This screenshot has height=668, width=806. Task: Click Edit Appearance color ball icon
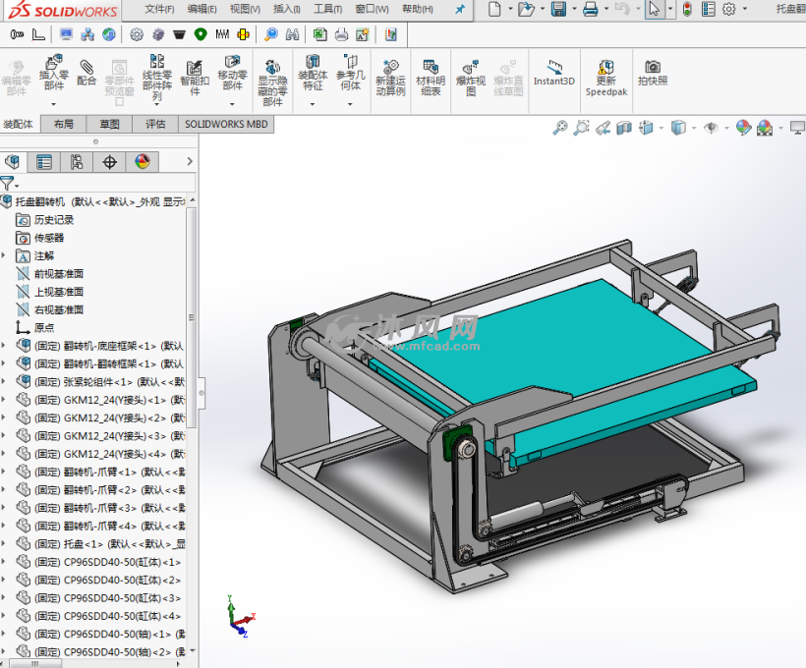(743, 128)
